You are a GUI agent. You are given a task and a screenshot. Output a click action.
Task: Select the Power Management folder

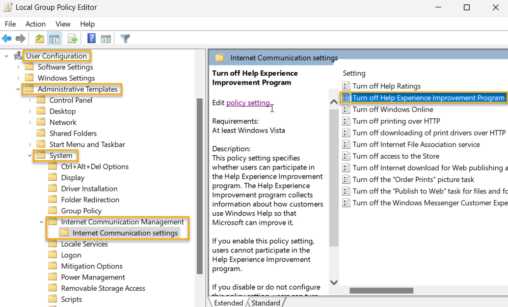tap(93, 277)
